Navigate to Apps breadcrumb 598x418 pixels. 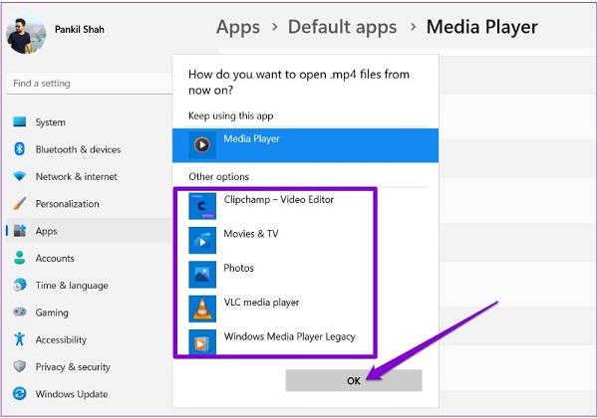[238, 27]
